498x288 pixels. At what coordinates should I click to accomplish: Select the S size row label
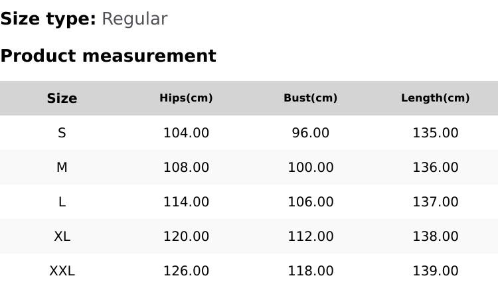[x=62, y=133]
